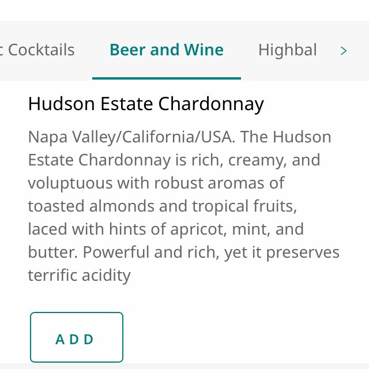The width and height of the screenshot is (369, 369).
Task: Click the active Beer and Wine heading
Action: (x=166, y=50)
